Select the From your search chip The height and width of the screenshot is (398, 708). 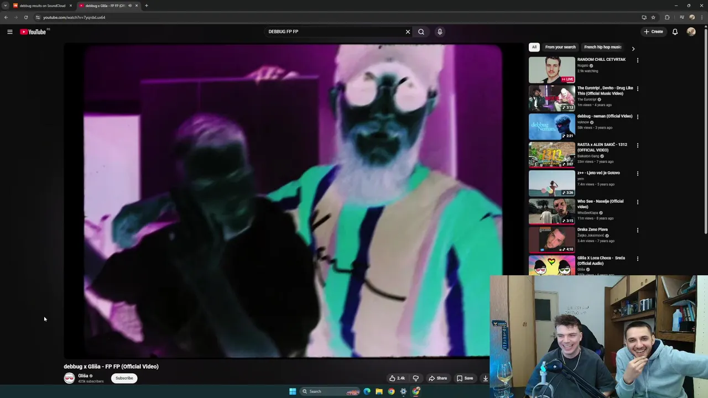point(560,47)
